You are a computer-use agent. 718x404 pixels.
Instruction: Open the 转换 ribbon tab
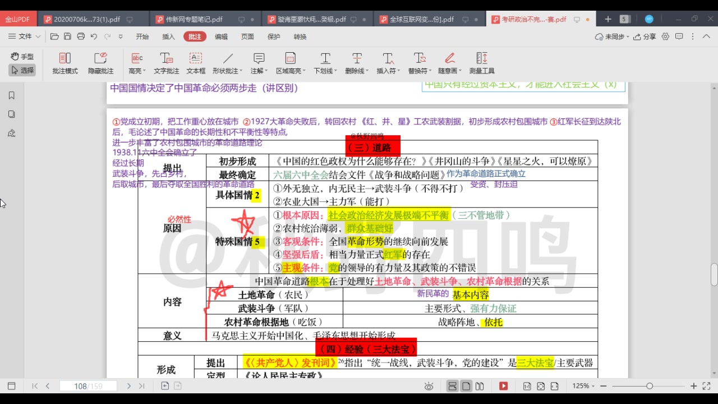[x=300, y=36]
